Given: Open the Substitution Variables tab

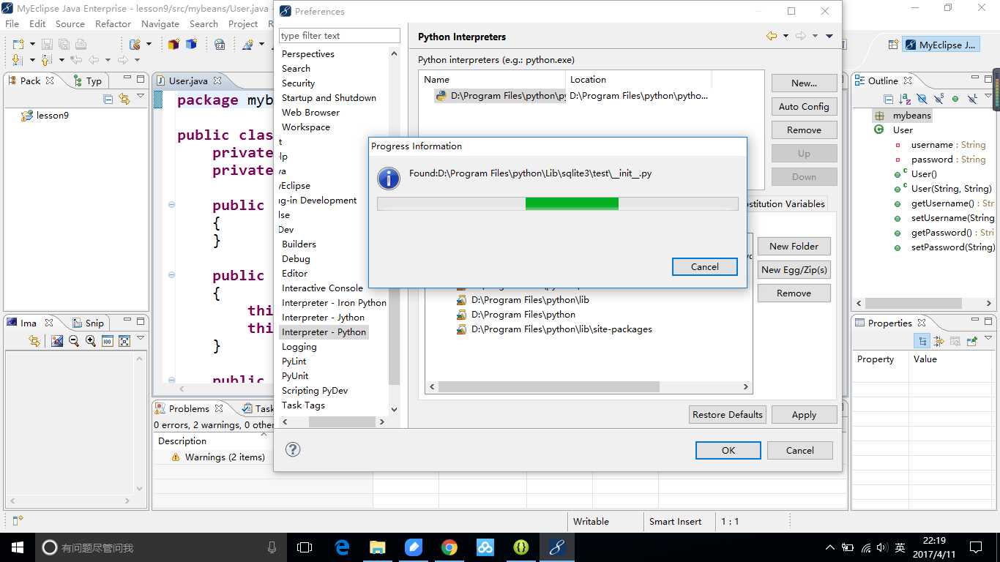Looking at the screenshot, I should (785, 204).
